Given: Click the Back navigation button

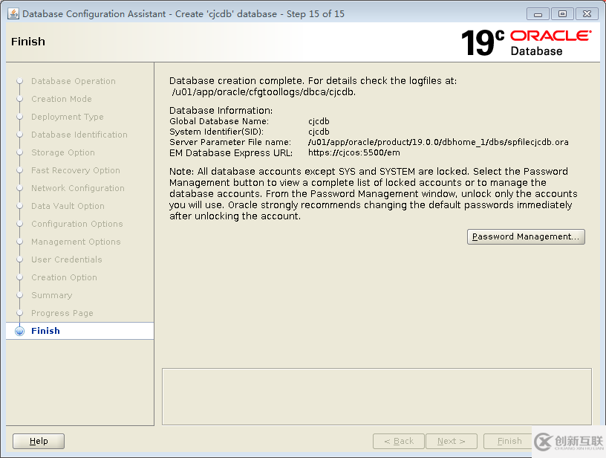Looking at the screenshot, I should coord(399,441).
